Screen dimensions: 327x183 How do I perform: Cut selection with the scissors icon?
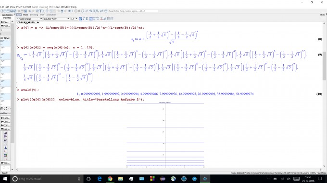pos(19,11)
